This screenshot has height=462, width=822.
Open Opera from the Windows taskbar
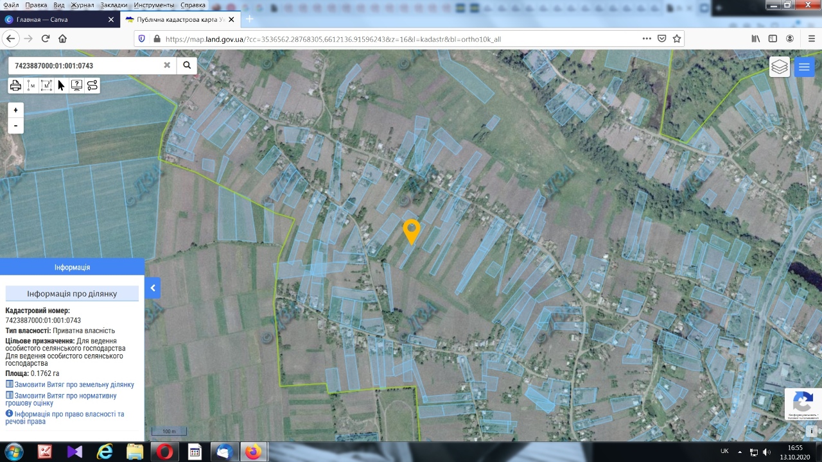tap(164, 452)
